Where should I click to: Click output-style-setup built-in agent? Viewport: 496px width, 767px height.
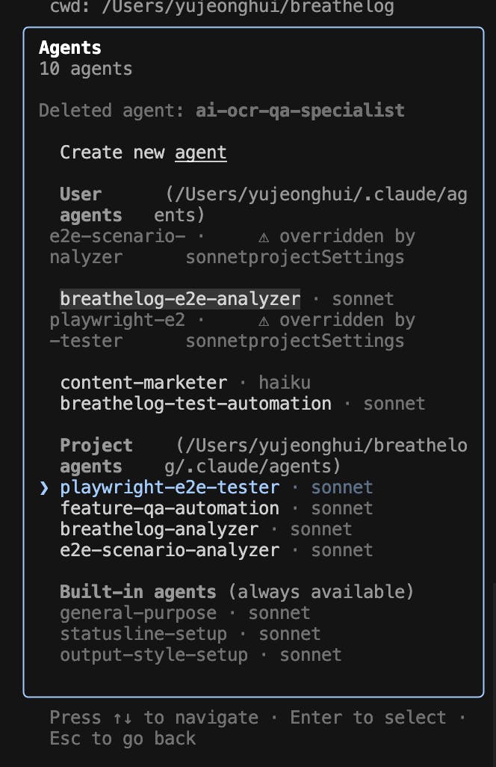201,655
